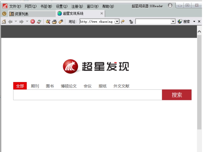This screenshot has width=203, height=152.
Task: Open the address bar dropdown
Action: 117,22
